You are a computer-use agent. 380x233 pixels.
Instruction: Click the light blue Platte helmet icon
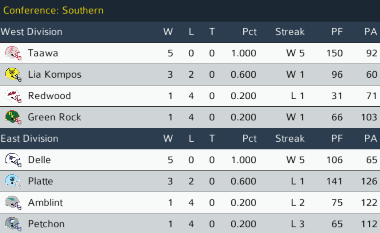(x=13, y=181)
